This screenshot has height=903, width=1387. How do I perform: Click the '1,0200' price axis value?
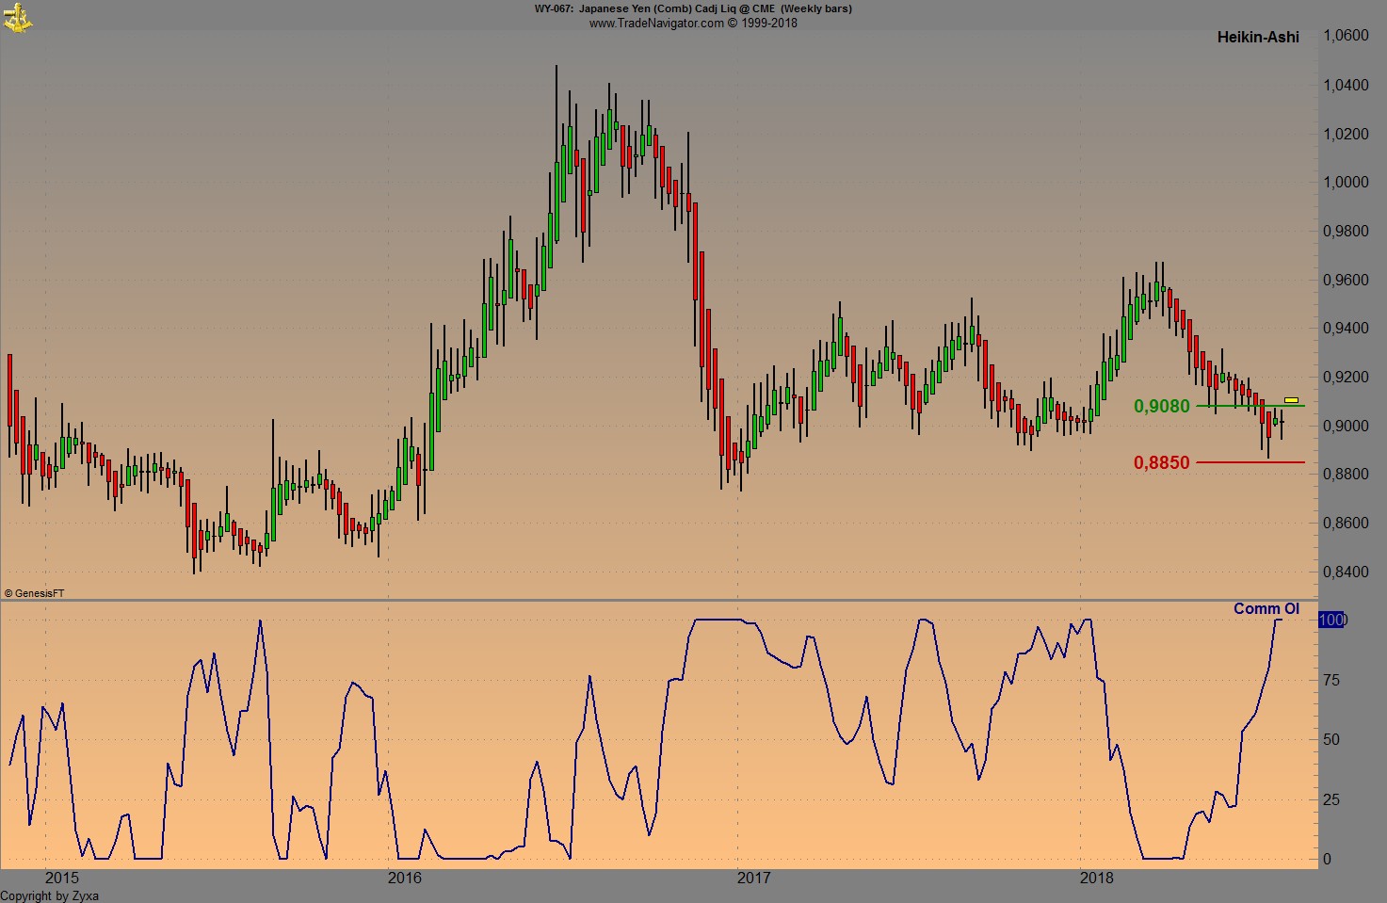coord(1347,135)
